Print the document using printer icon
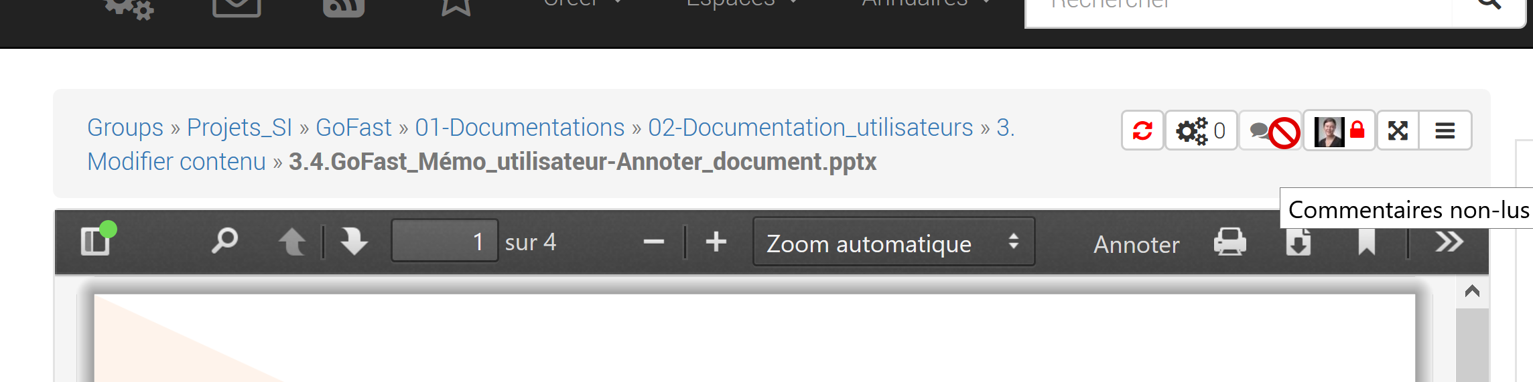1533x382 pixels. tap(1229, 242)
